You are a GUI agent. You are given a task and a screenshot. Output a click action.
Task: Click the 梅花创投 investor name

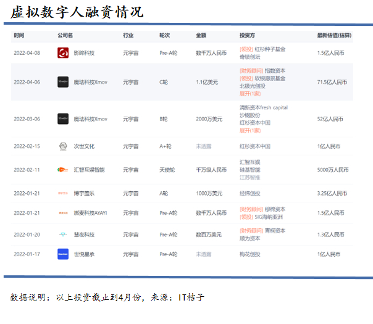(x=249, y=254)
